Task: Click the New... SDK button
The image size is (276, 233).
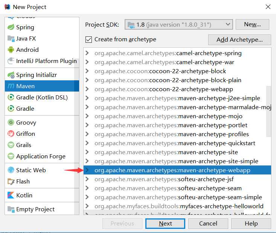Action: point(252,24)
